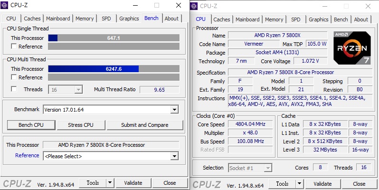Select CPU tab in right window
Image resolution: width=379 pixels, height=190 pixels.
[x=200, y=19]
